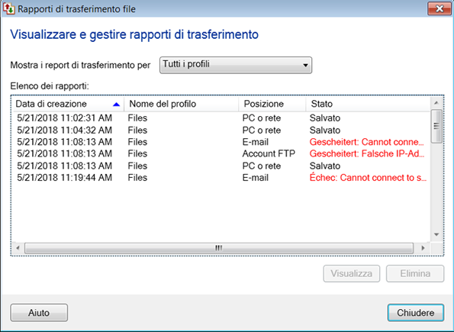Click the Visualizza button
454x332 pixels.
[x=352, y=273]
